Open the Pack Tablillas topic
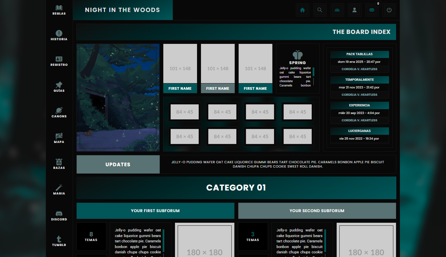This screenshot has width=446, height=257. (x=359, y=54)
